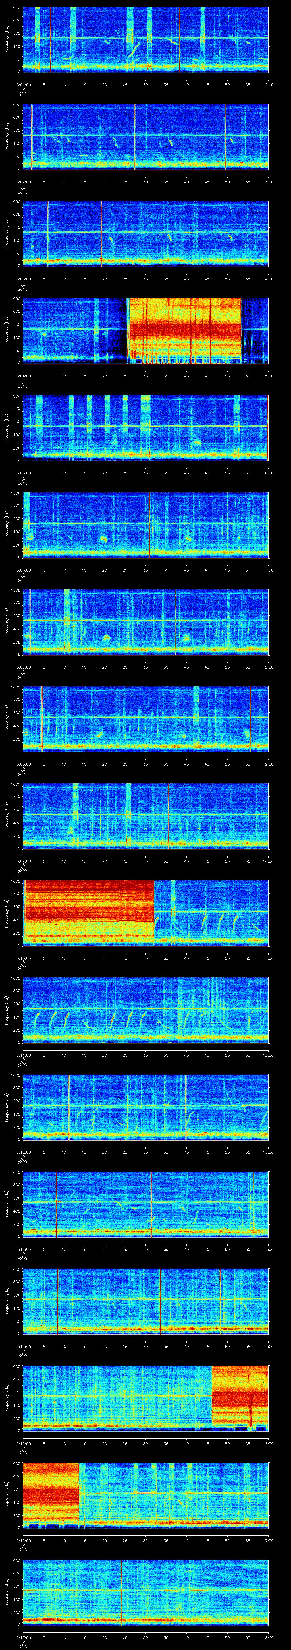
Task: Click the 9:00 end-time label
Action: pyautogui.click(x=269, y=764)
